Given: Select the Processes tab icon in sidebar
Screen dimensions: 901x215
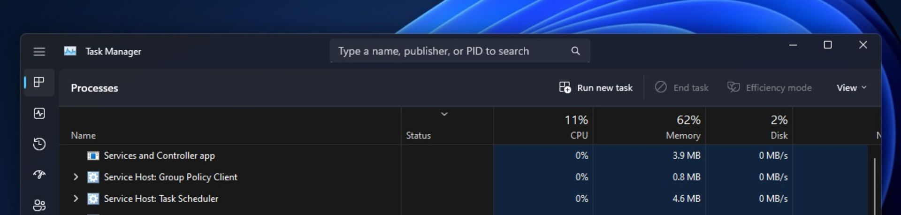Looking at the screenshot, I should point(39,83).
